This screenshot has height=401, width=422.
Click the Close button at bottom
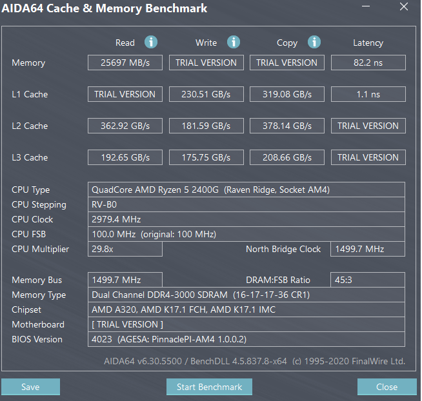click(387, 387)
